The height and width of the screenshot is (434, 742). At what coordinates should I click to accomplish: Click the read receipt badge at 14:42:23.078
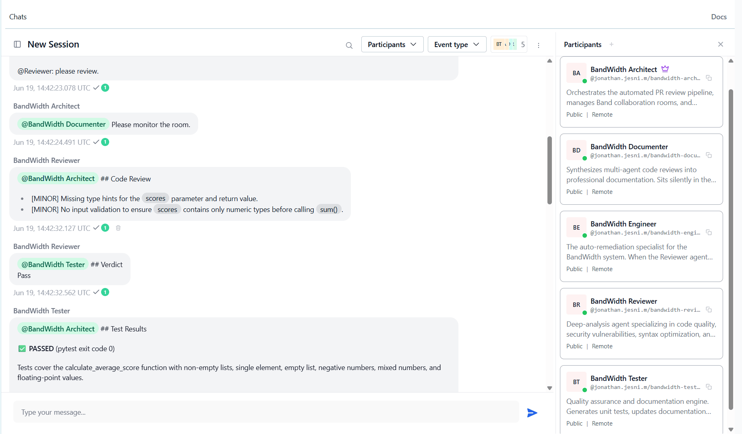point(105,88)
